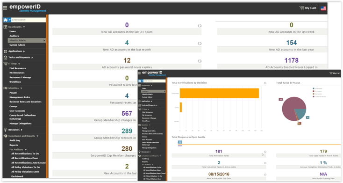Click the search type icon beside the back window's search field
This screenshot has height=183, width=343.
click(6, 20)
